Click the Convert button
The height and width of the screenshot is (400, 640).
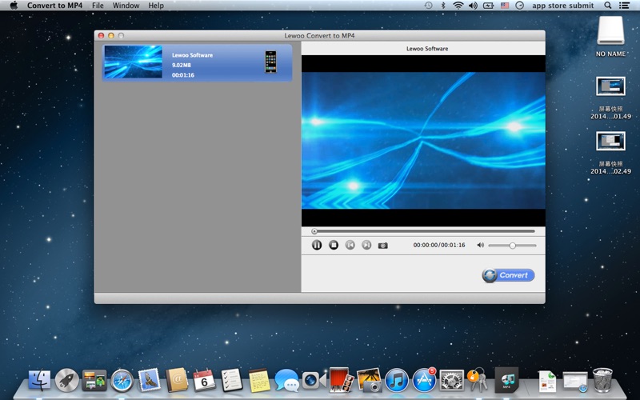pos(508,275)
